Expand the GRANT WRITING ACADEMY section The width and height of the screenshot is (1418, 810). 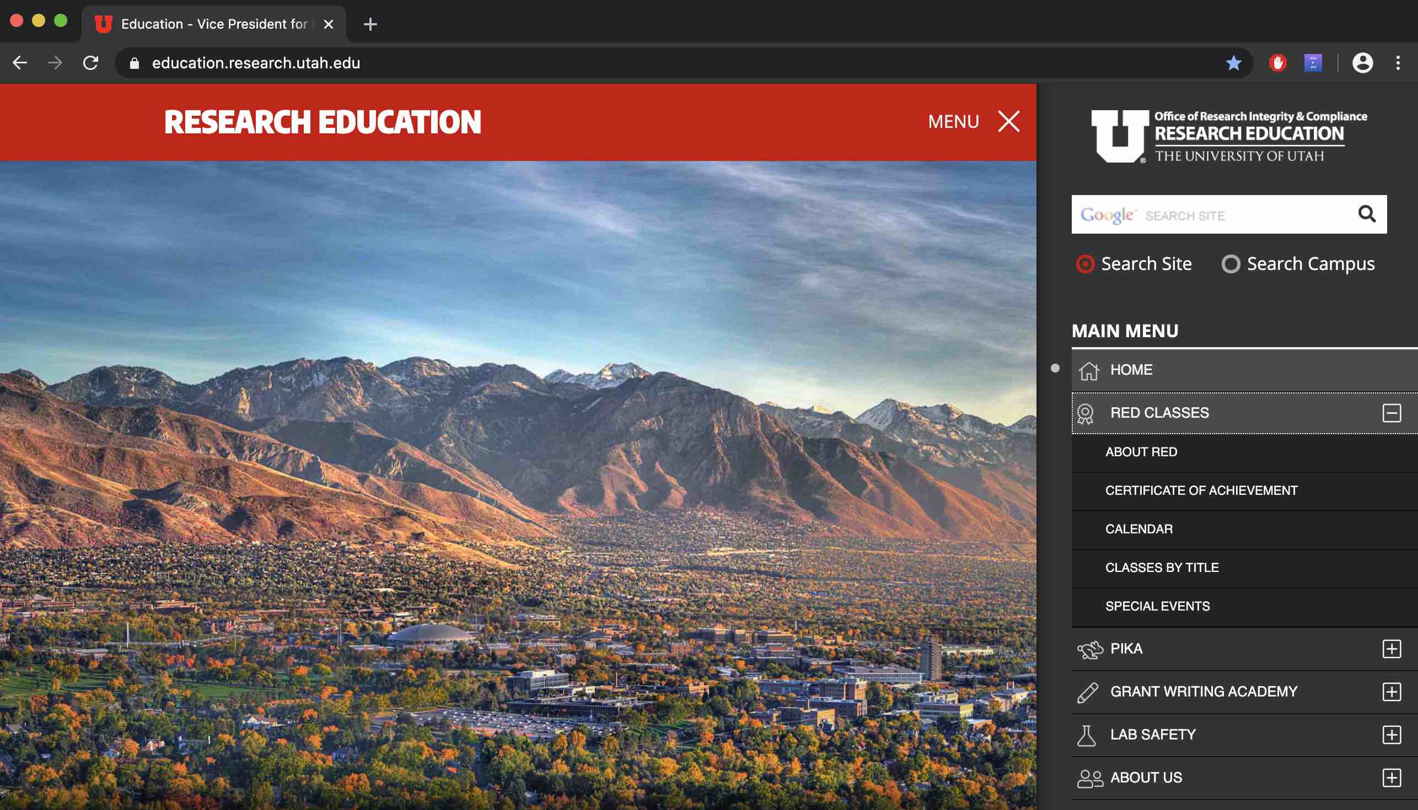1393,691
